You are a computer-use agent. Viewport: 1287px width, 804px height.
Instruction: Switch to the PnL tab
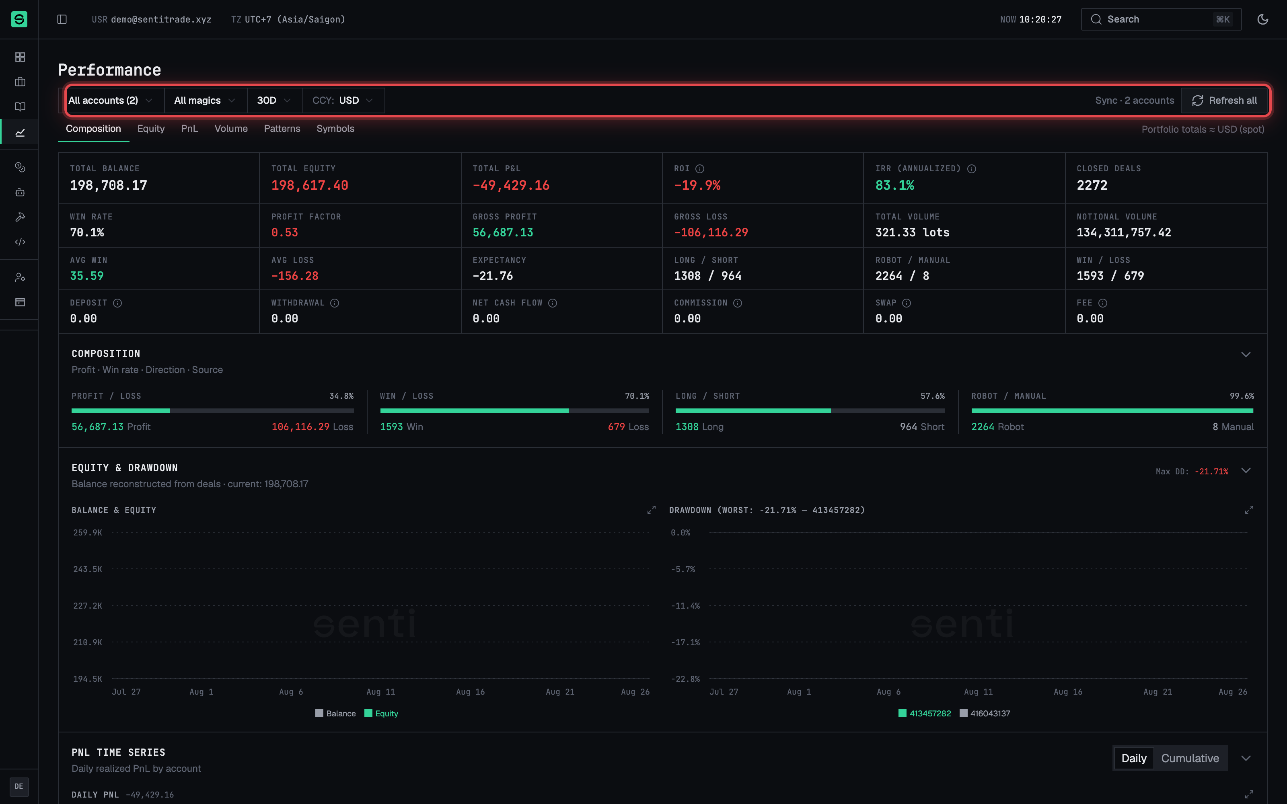click(x=189, y=129)
